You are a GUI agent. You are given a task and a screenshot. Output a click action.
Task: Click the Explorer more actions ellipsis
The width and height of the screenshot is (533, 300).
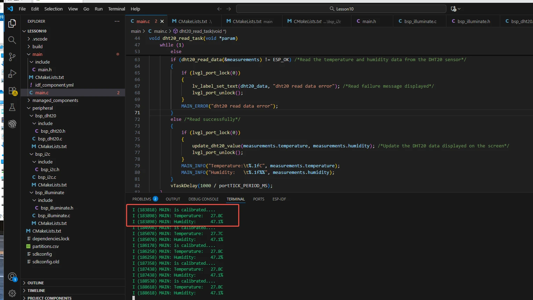(117, 21)
